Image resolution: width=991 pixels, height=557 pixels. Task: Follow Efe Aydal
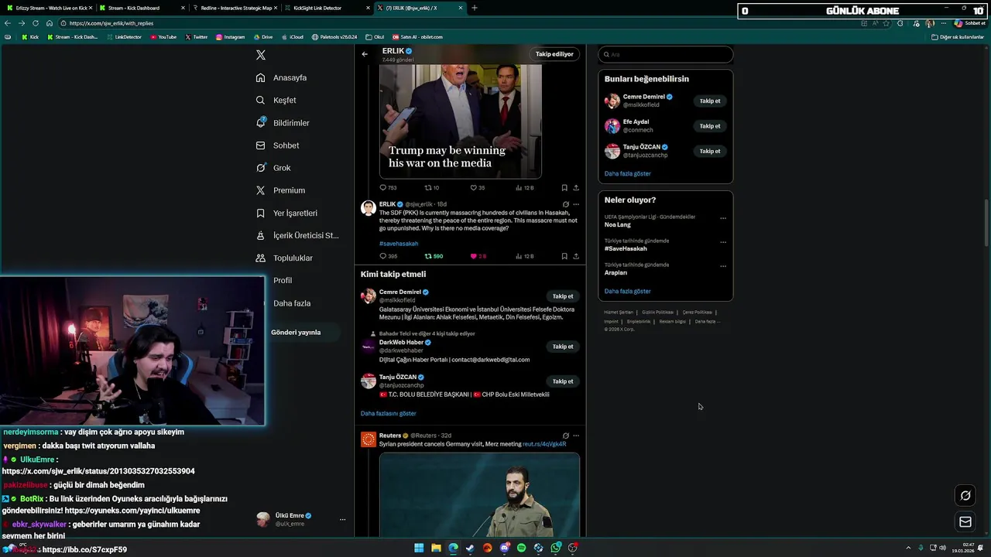[710, 126]
